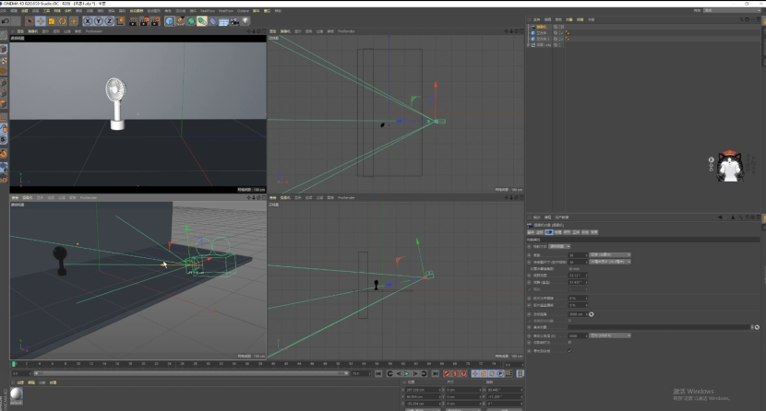Click the Undo arrow icon

tap(6, 21)
